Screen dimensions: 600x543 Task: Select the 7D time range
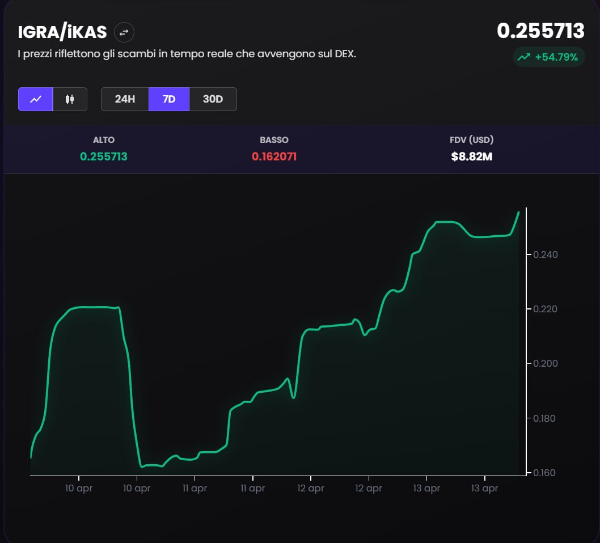169,99
